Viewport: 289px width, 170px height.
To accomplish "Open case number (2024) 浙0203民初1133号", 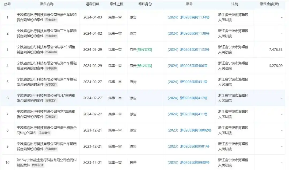I will coord(189,50).
